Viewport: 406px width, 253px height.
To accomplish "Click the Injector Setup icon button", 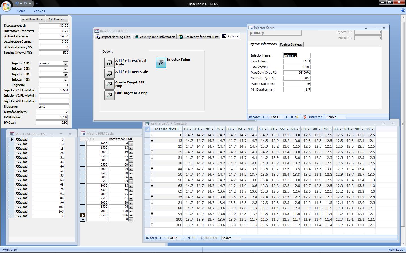I will 161,63.
